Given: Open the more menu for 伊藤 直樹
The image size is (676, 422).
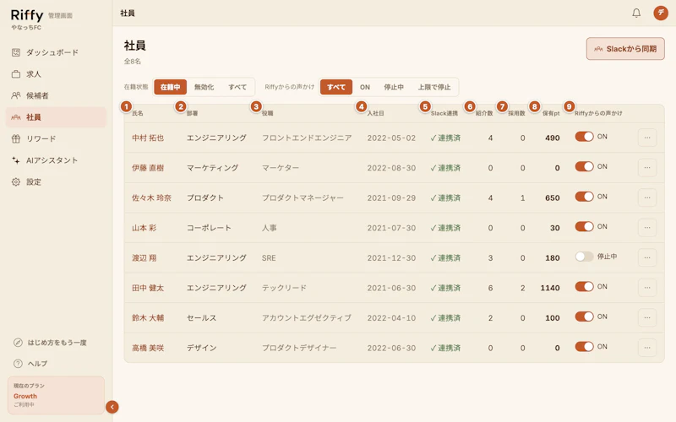Looking at the screenshot, I should [x=647, y=167].
